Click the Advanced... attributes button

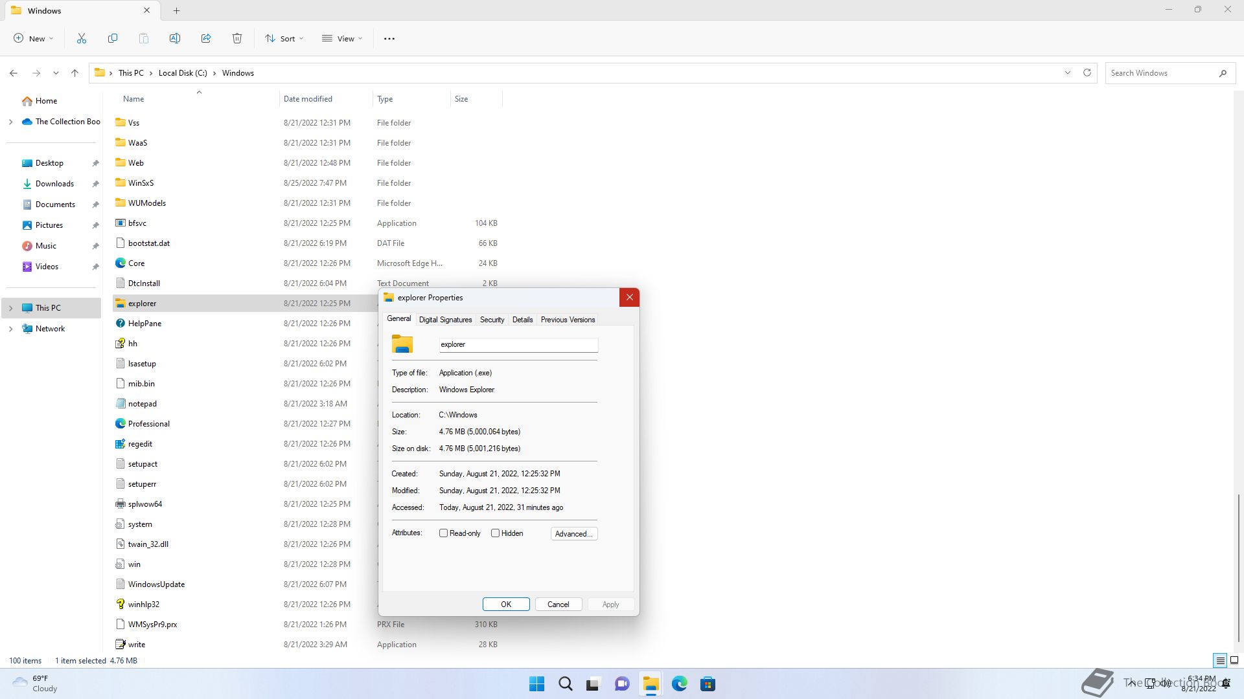574,534
